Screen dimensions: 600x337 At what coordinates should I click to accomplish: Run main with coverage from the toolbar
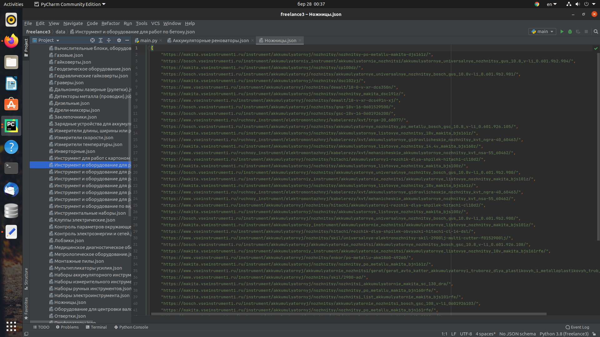(x=578, y=32)
